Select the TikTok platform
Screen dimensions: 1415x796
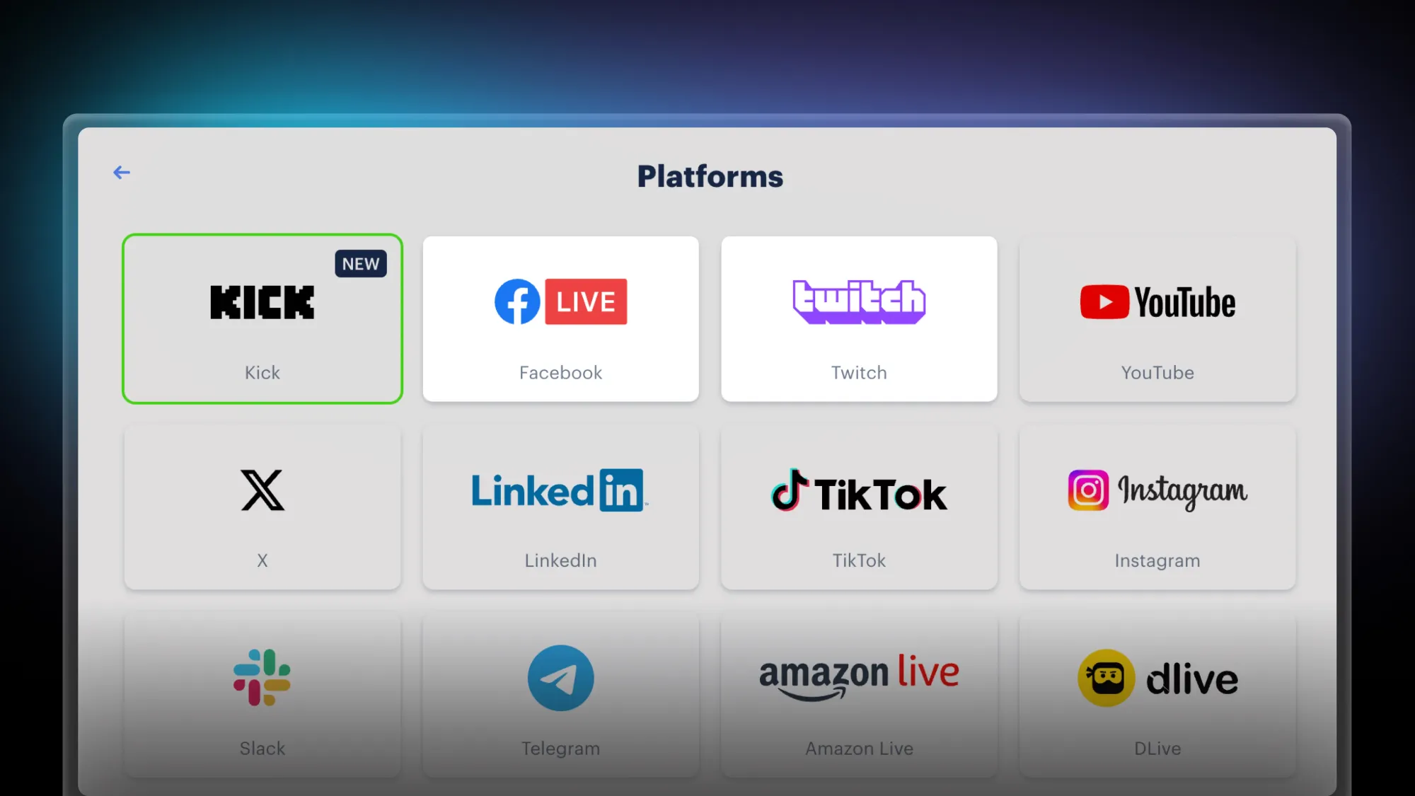(x=859, y=507)
